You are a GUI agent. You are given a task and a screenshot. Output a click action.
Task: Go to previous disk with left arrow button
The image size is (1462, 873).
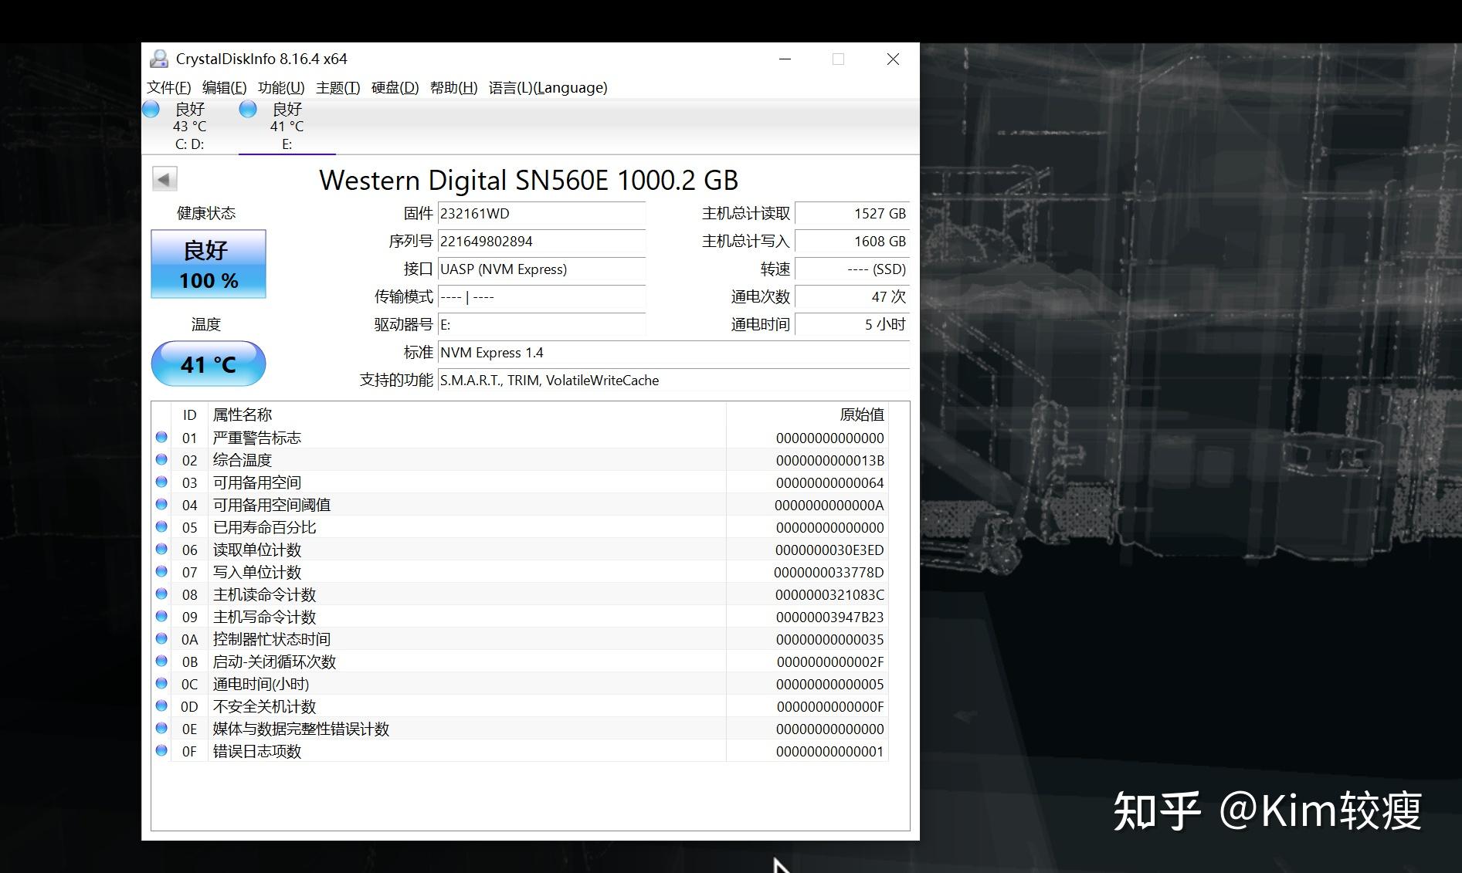165,179
